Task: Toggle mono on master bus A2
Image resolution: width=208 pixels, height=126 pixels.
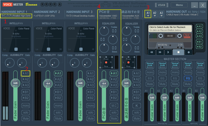Action: pyautogui.click(x=162, y=72)
